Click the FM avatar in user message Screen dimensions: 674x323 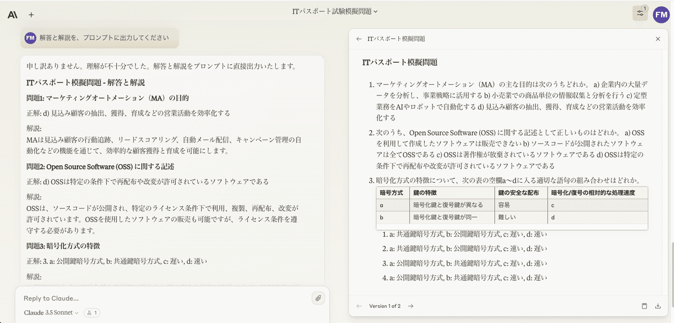[x=30, y=38]
